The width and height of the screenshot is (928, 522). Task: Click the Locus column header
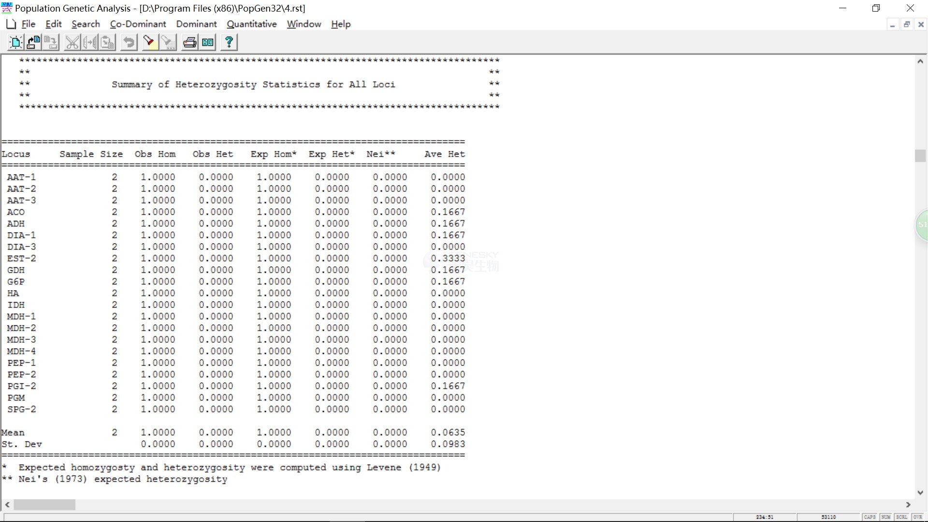coord(16,154)
